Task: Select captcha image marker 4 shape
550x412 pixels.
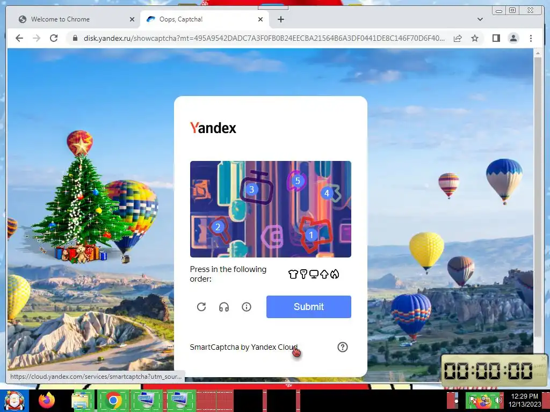Action: point(327,193)
